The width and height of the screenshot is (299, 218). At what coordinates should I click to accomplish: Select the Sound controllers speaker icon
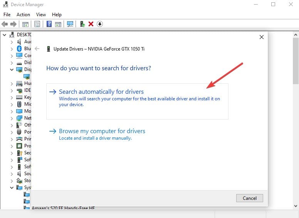19,174
